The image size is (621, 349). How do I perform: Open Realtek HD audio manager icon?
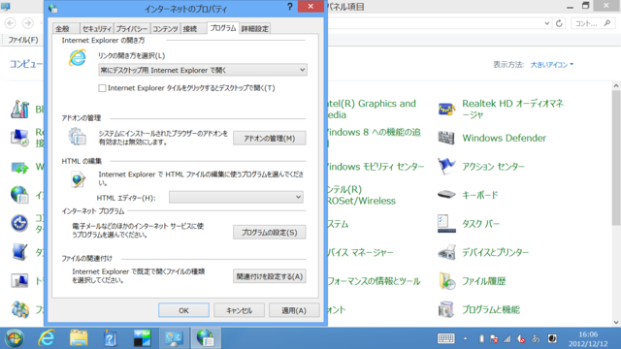[446, 109]
